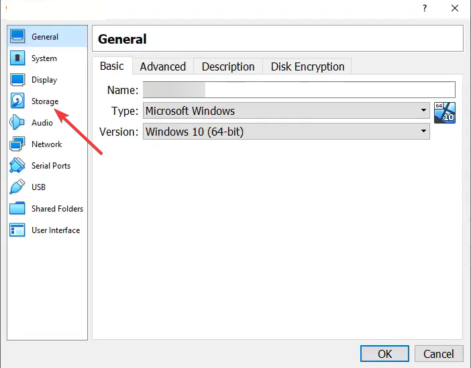Click the Windows 10 64-bit OS badge
Screen dimensions: 471x368
444,112
